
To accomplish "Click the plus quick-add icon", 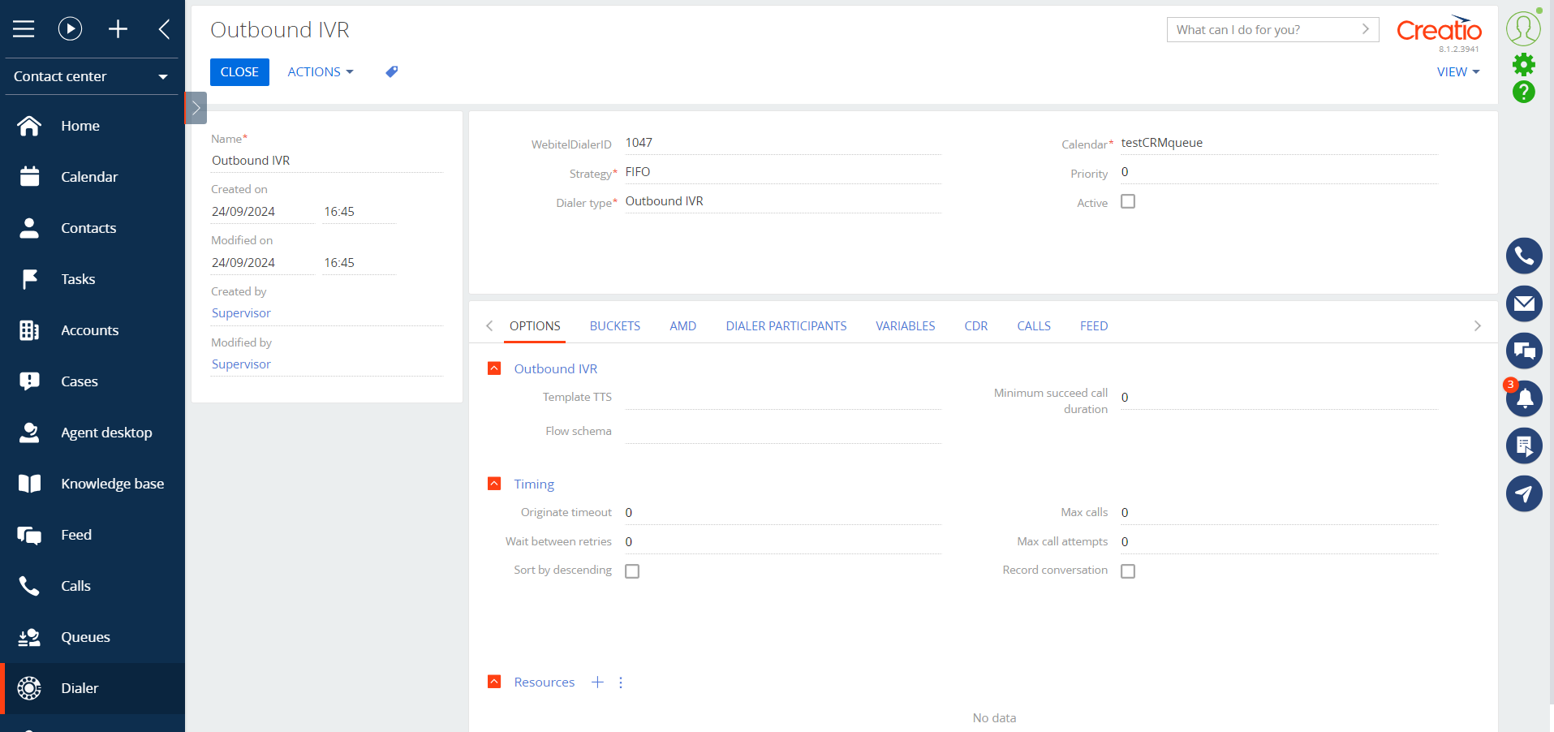I will (118, 29).
